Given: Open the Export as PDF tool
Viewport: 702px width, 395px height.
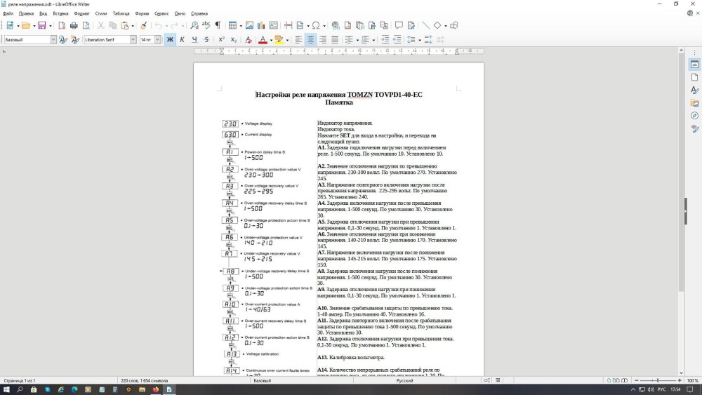Looking at the screenshot, I should pos(62,25).
